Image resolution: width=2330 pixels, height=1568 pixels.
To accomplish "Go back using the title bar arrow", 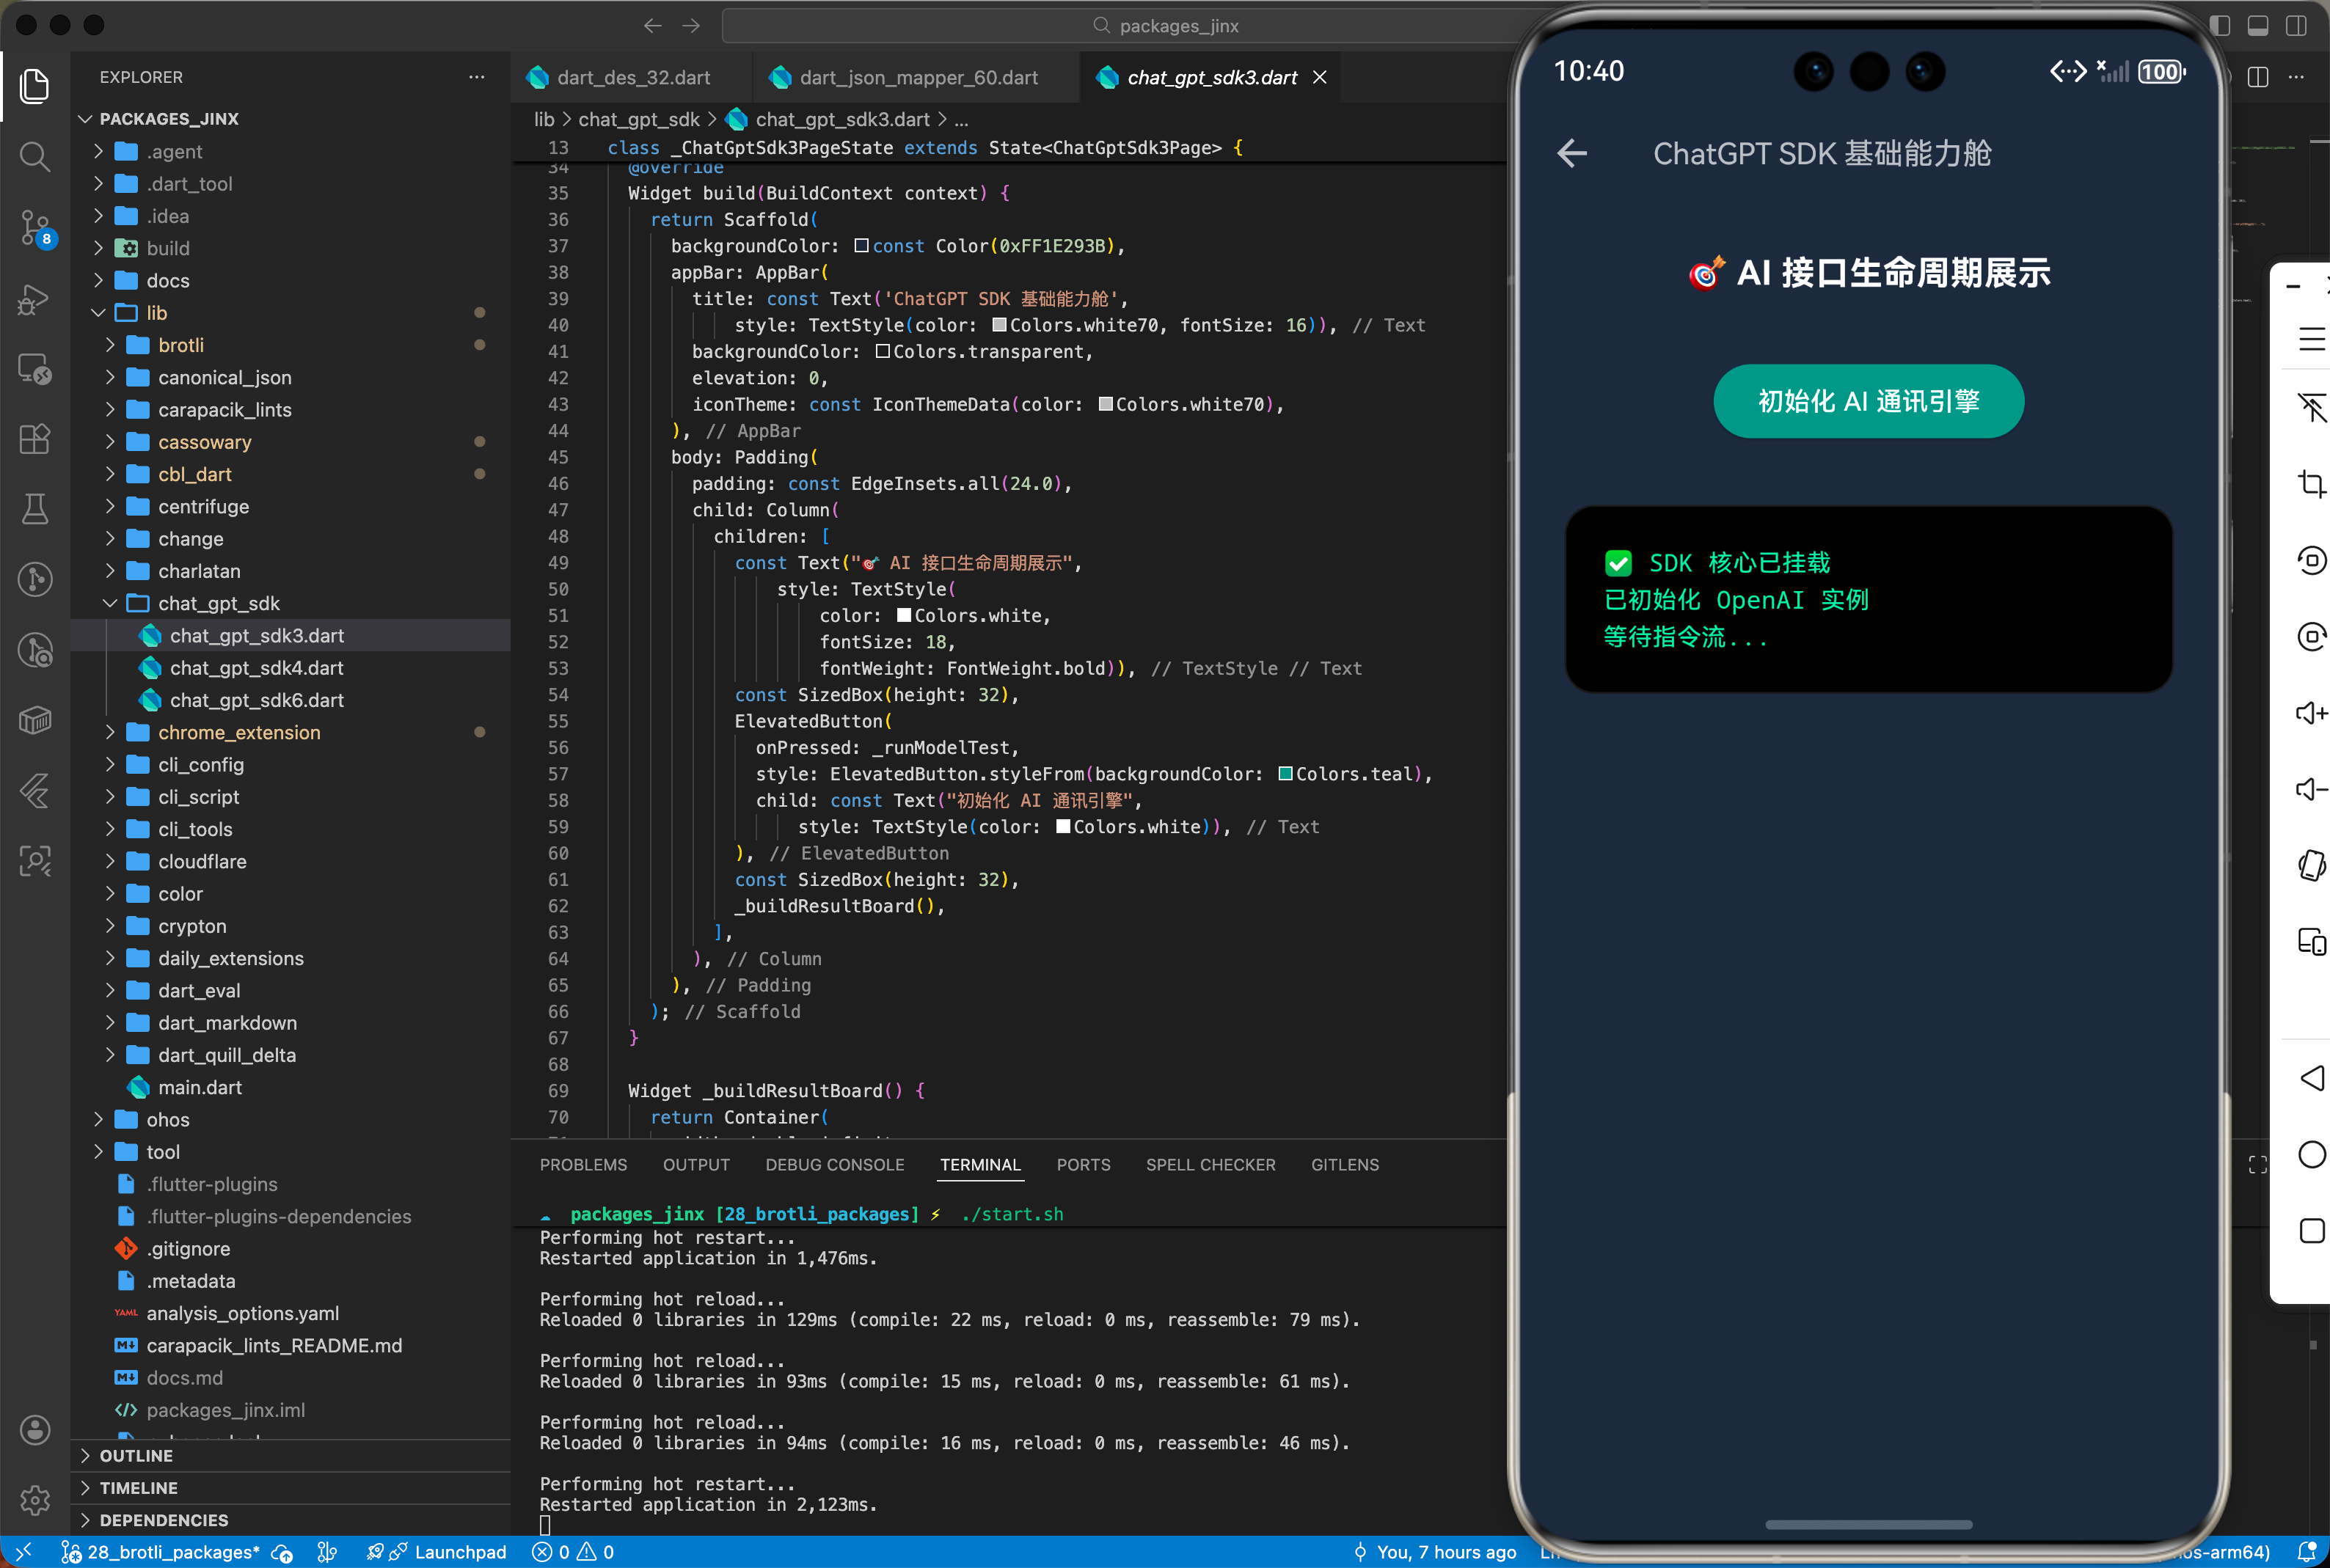I will (652, 26).
